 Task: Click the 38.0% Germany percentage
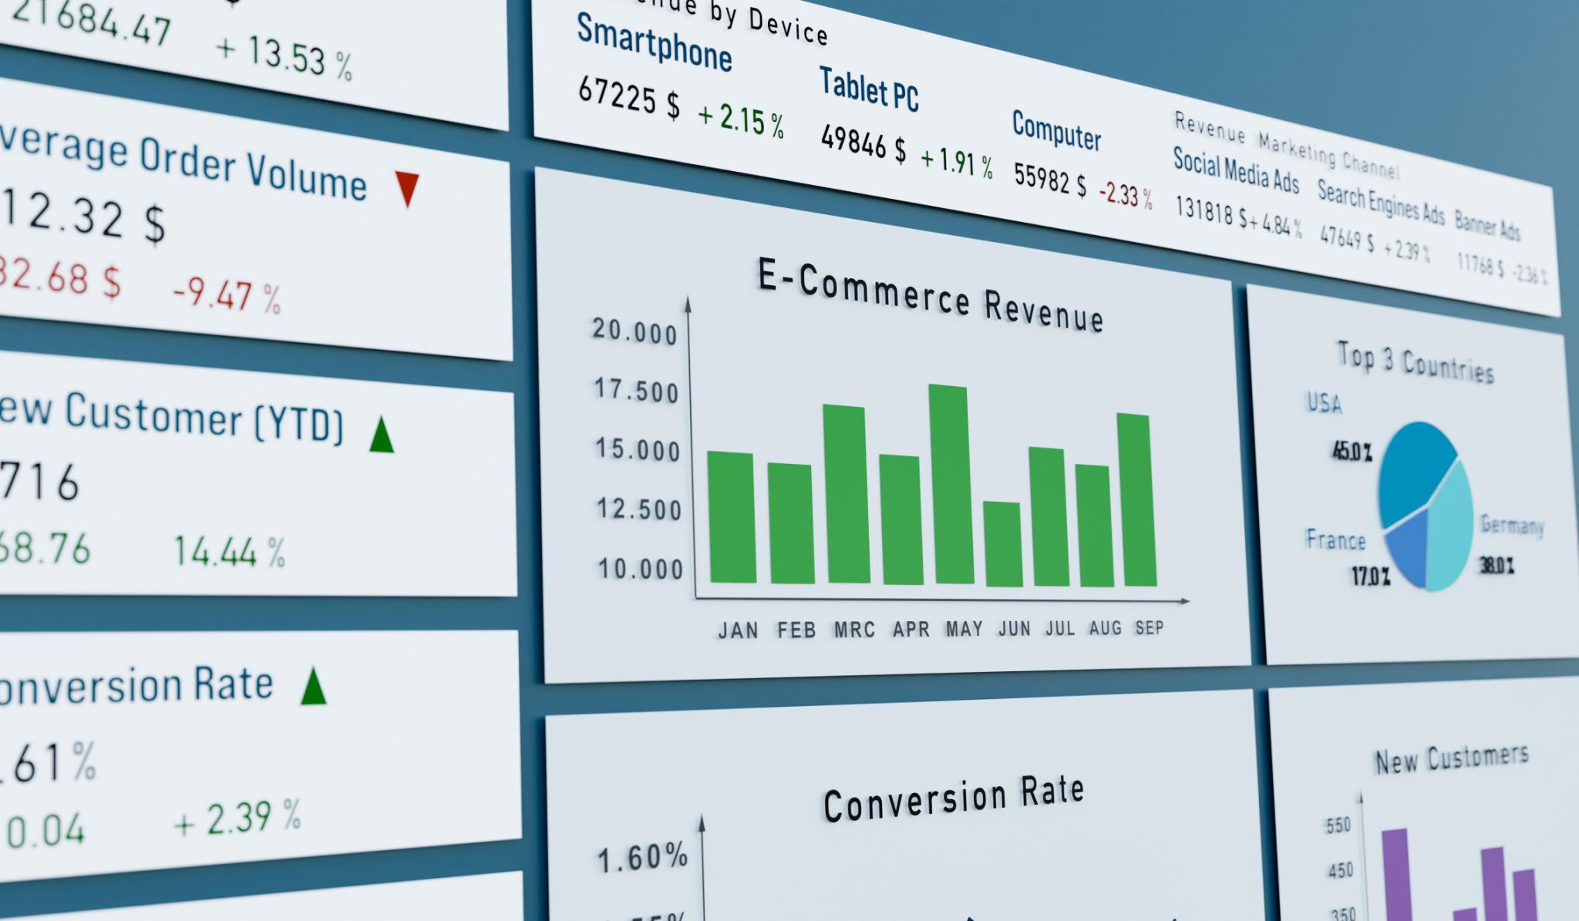pyautogui.click(x=1496, y=566)
